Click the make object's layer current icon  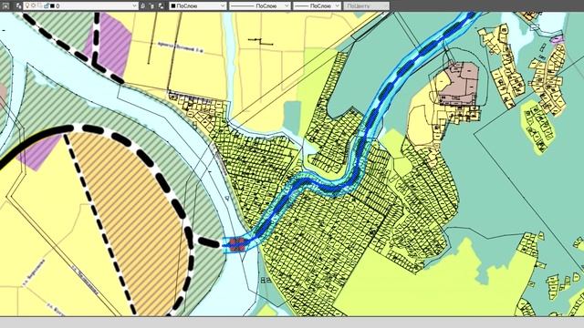click(x=142, y=6)
